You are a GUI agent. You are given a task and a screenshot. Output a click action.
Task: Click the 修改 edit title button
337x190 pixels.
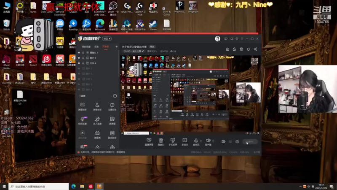coord(152,47)
